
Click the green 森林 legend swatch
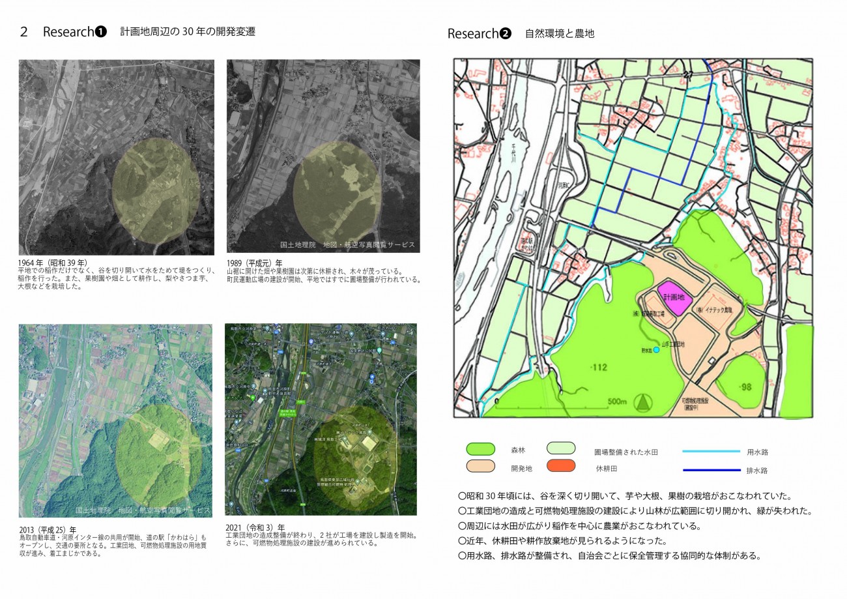(481, 449)
